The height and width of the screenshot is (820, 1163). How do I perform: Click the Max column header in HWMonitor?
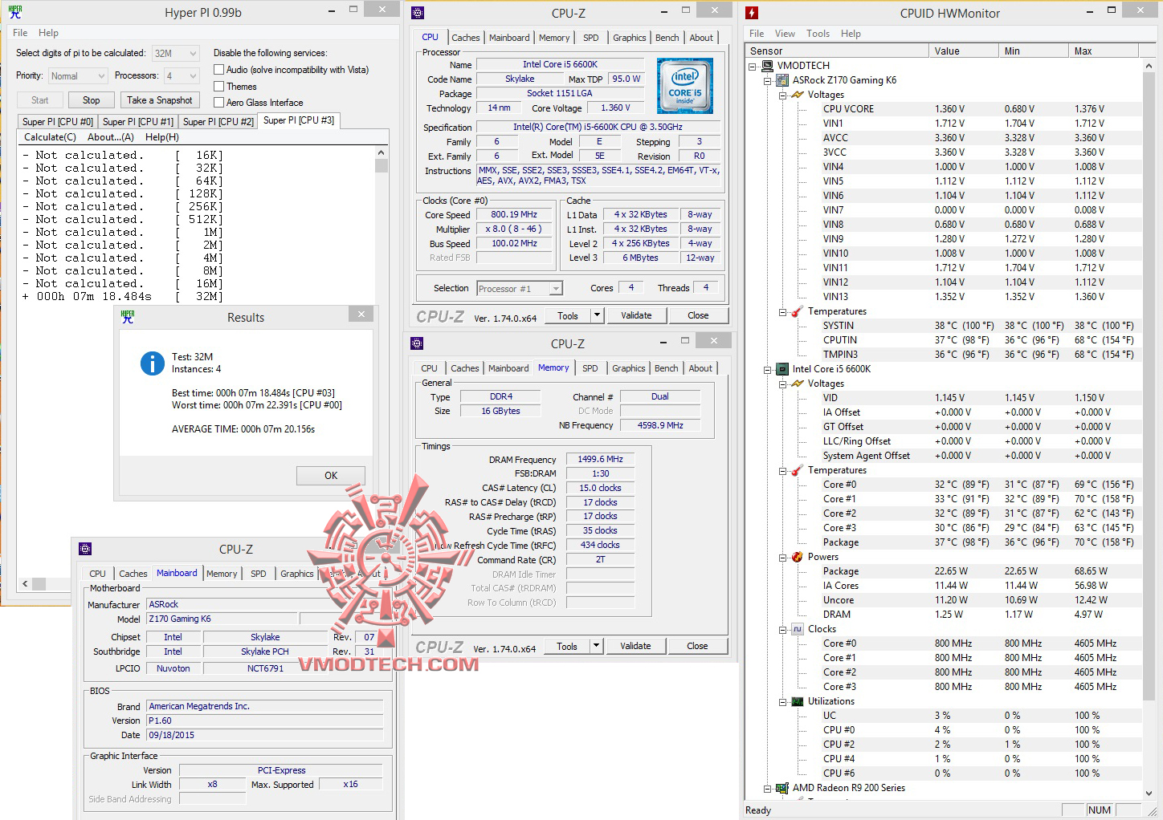click(1104, 51)
